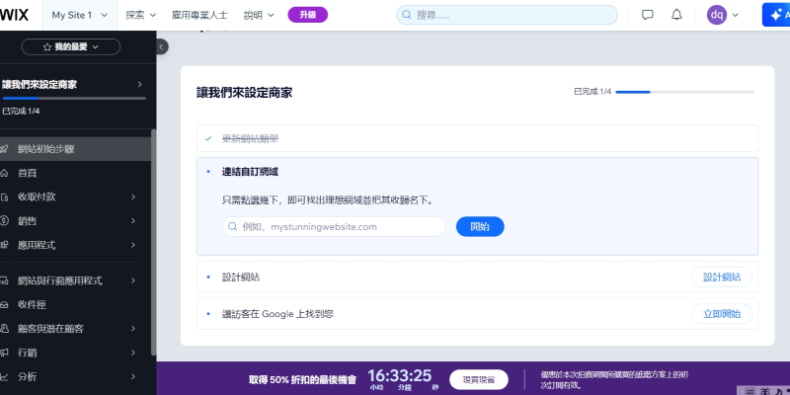Click the sidebar setup progress bar
This screenshot has height=395, width=790.
pos(74,98)
